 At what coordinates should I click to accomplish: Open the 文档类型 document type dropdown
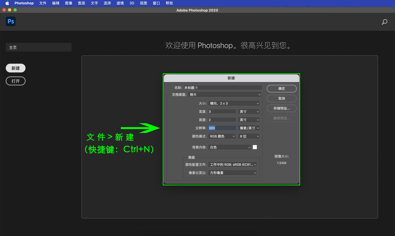224,94
